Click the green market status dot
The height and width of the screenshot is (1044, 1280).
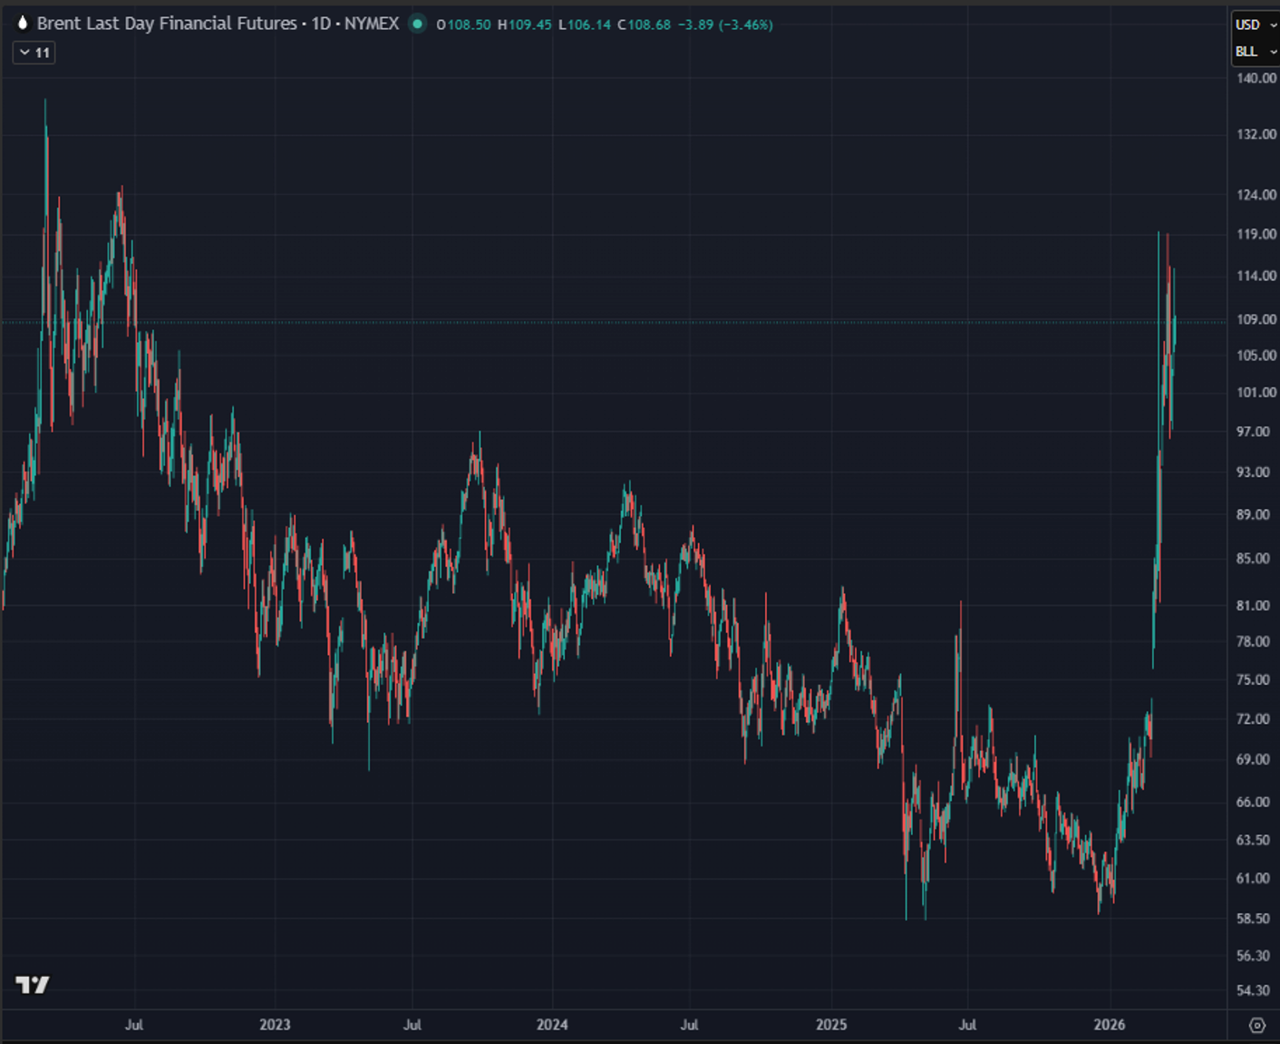click(417, 24)
